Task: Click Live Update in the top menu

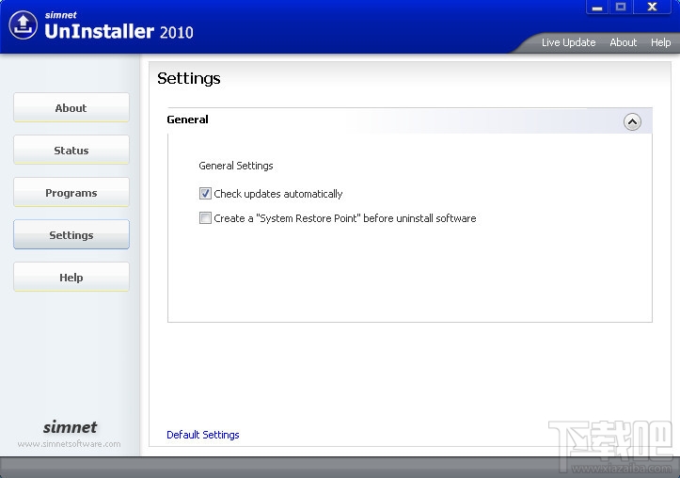Action: (568, 42)
